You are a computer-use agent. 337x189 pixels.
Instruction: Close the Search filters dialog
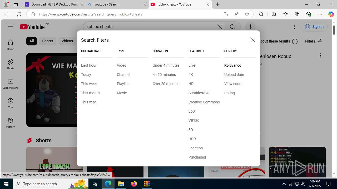[x=253, y=40]
